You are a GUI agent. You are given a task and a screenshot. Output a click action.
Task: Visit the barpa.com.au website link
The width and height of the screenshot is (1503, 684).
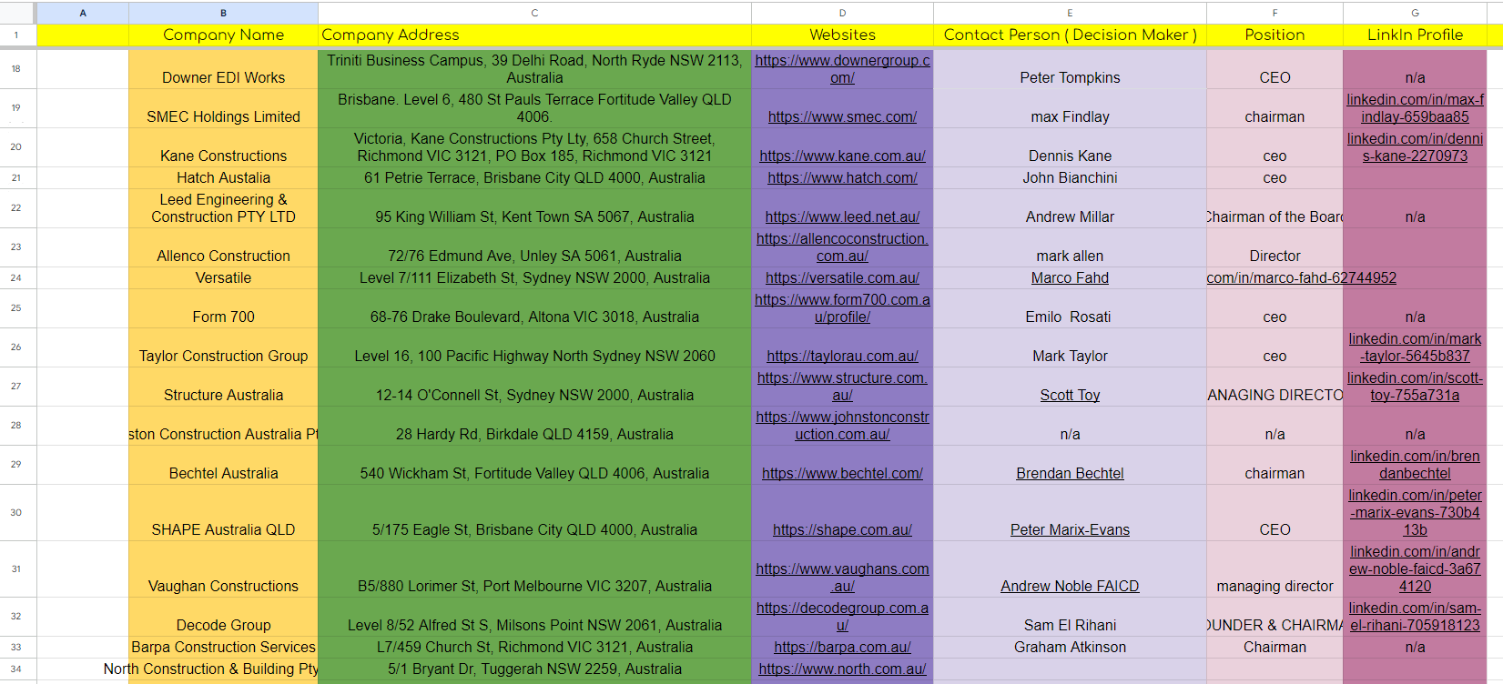click(842, 647)
